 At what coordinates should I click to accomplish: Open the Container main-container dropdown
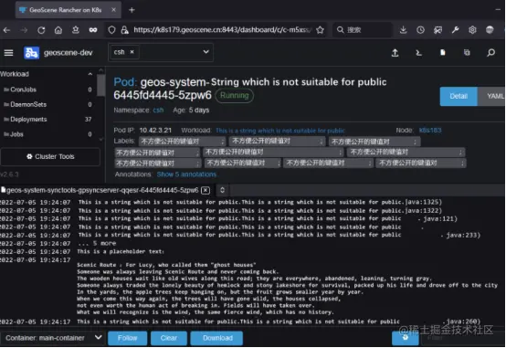[53, 338]
